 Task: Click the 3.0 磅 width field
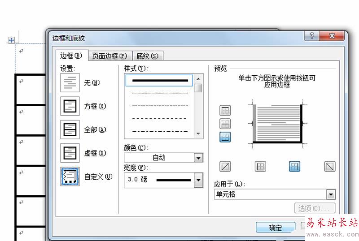point(159,180)
